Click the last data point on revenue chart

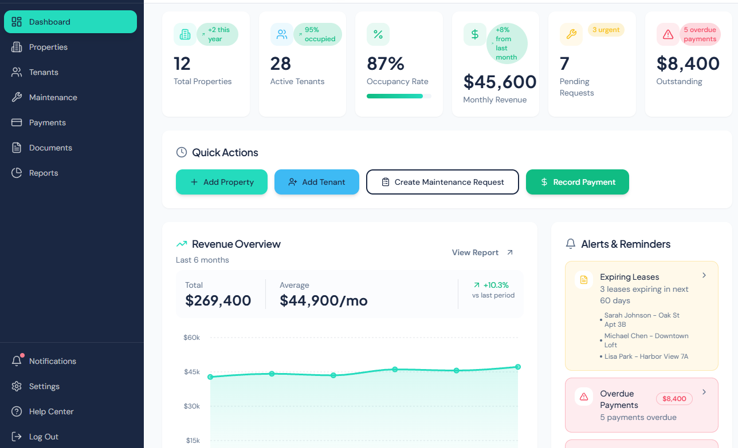click(x=519, y=366)
